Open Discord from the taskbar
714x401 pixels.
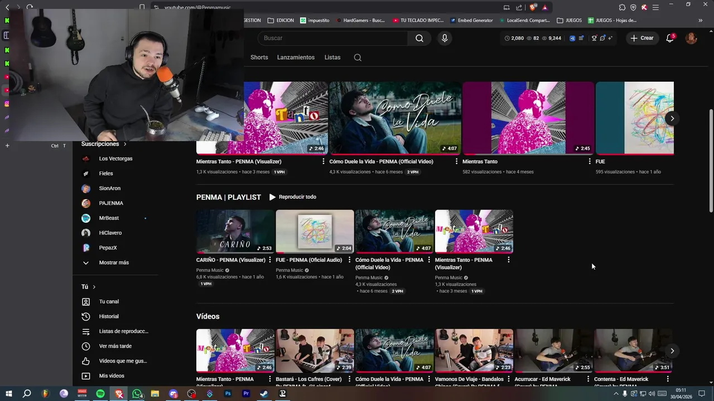coord(173,394)
